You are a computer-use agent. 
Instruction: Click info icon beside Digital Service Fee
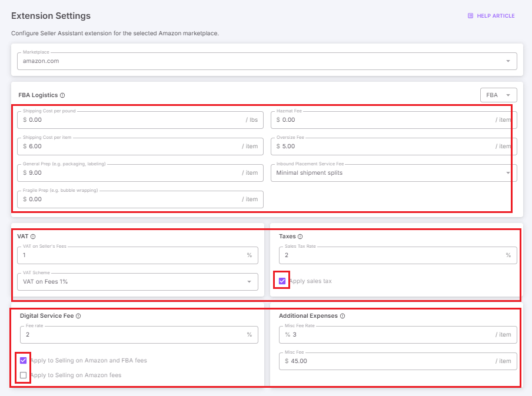(78, 316)
